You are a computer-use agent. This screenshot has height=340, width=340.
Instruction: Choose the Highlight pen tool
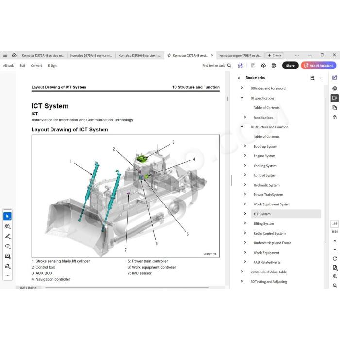8,236
